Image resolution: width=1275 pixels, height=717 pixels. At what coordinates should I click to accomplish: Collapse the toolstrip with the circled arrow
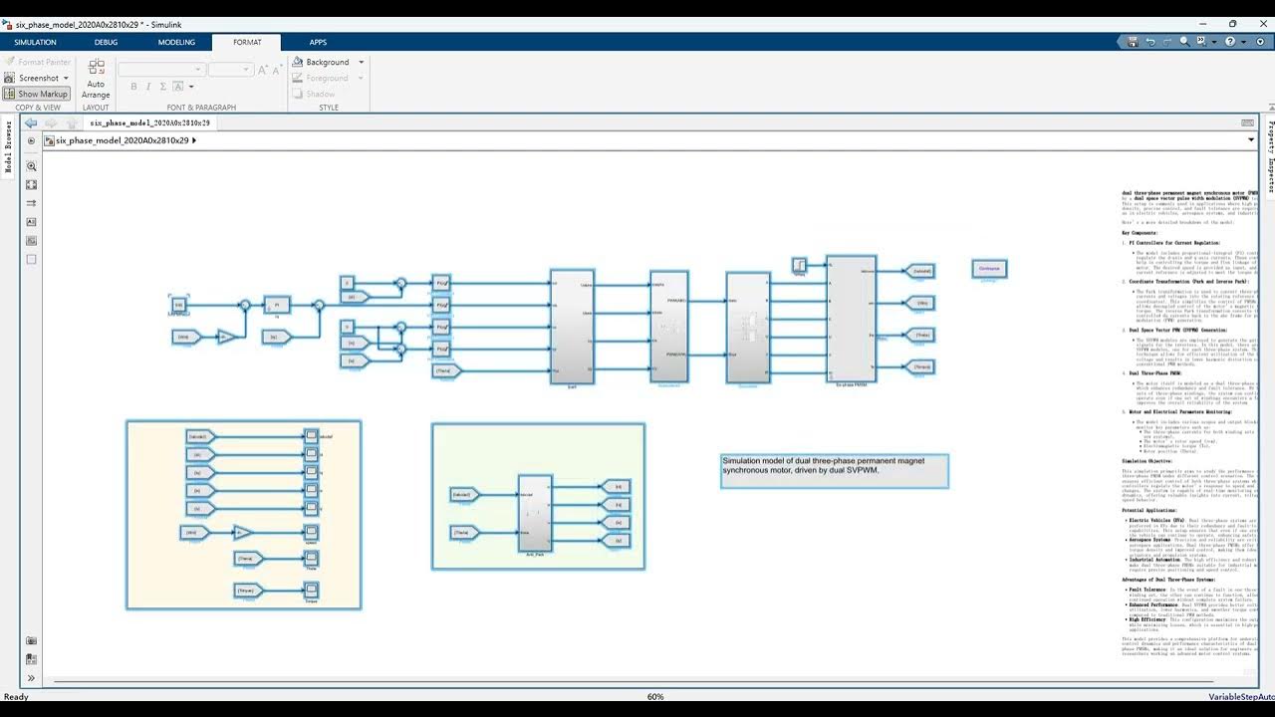coord(1260,42)
